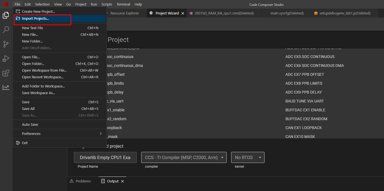Select ADC EX6 SOC CONTINUOUS DMA row
The image size is (384, 191).
point(226,66)
